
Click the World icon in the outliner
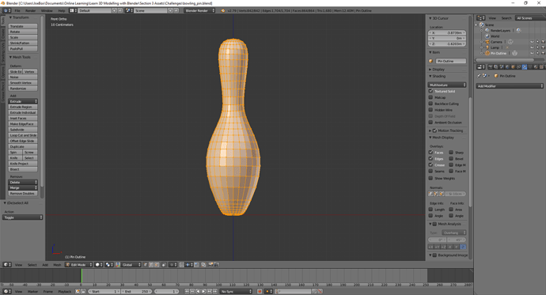(x=487, y=36)
